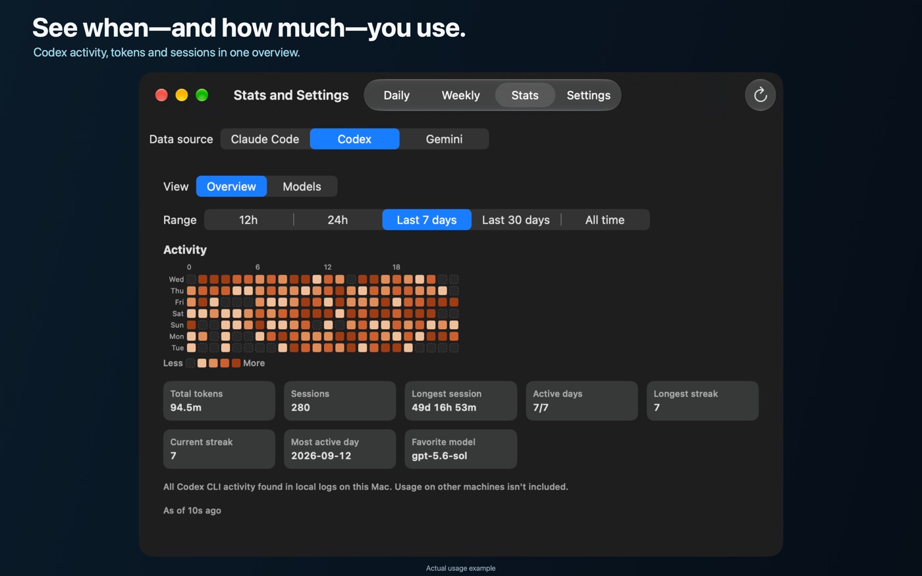The height and width of the screenshot is (576, 922).
Task: Click the 'Actual usage example' caption
Action: click(x=461, y=568)
